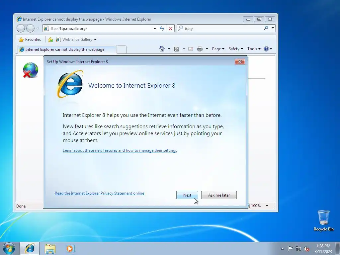Open the recent pages dropdown arrow
Screen dimensions: 340x255
click(x=38, y=28)
